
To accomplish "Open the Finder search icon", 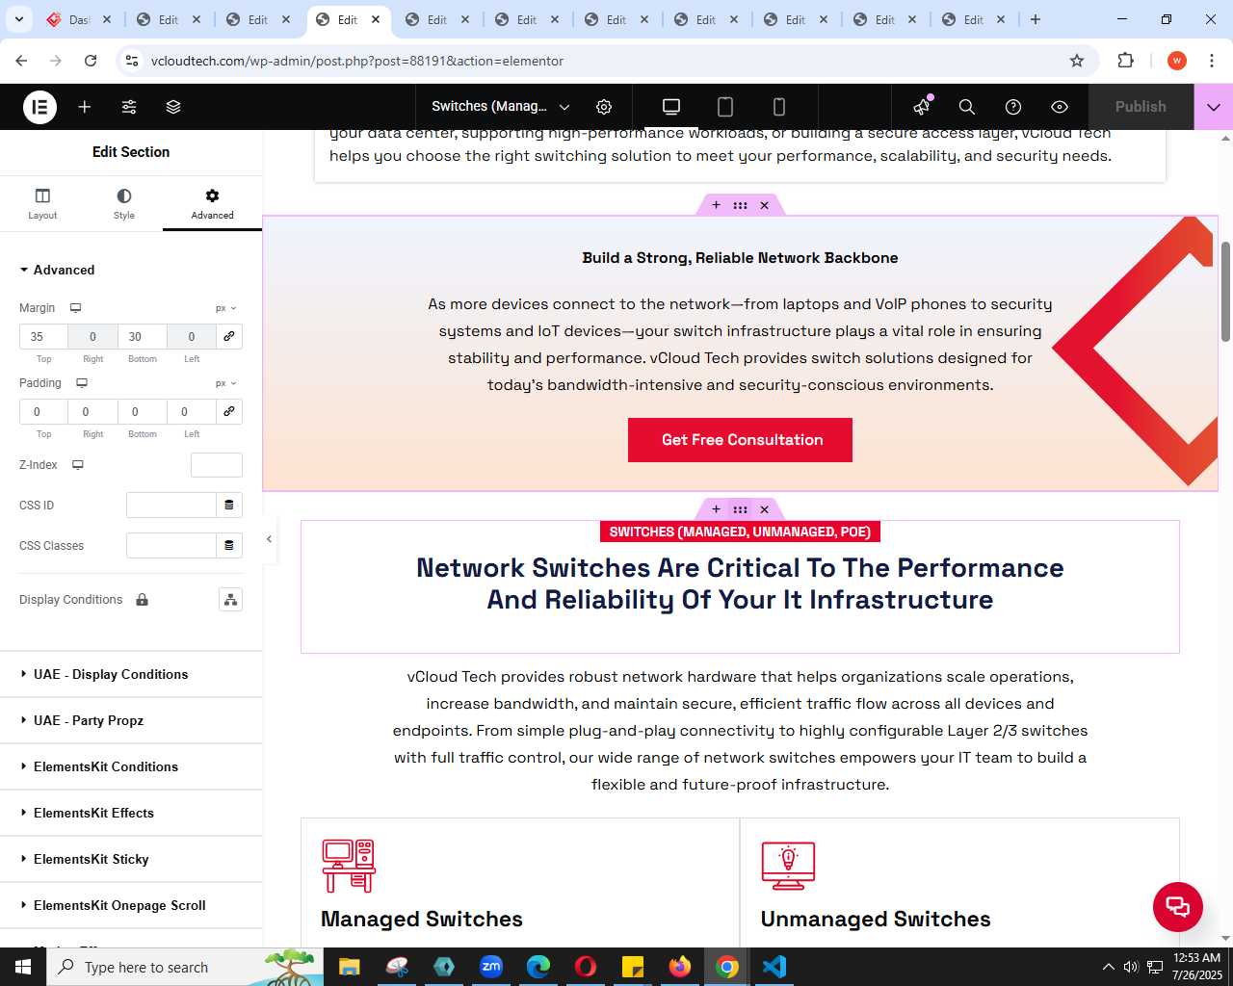I will [x=967, y=107].
